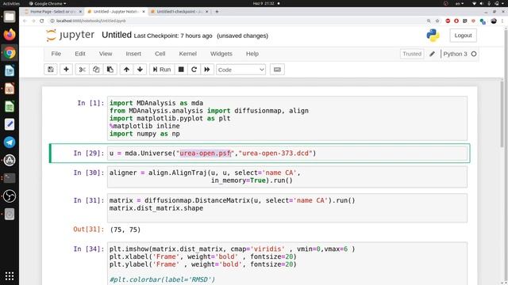Go forward in the browser
508x285 pixels.
click(x=33, y=21)
